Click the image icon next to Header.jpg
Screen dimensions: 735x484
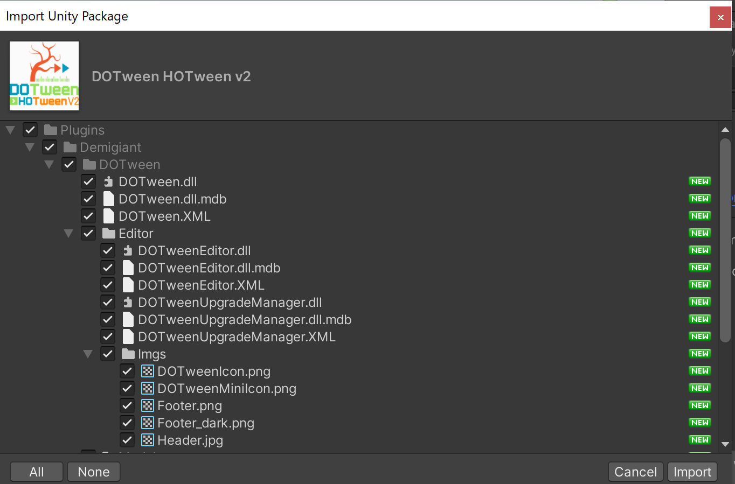click(147, 440)
